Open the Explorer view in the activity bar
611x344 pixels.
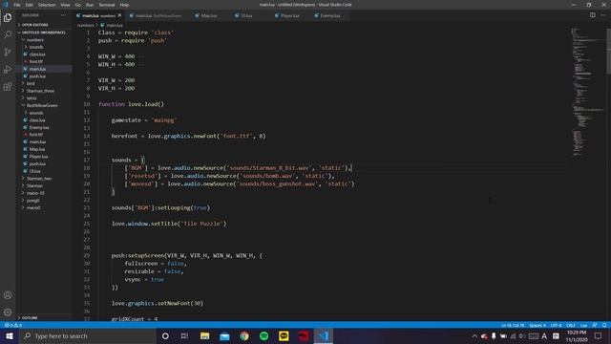(8, 17)
